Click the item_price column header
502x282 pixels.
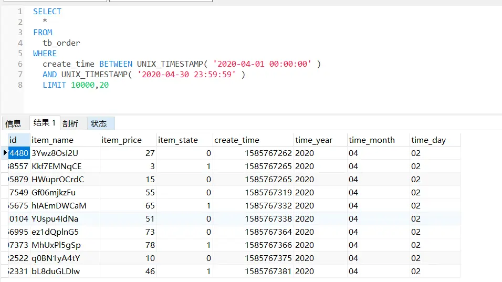(x=128, y=140)
